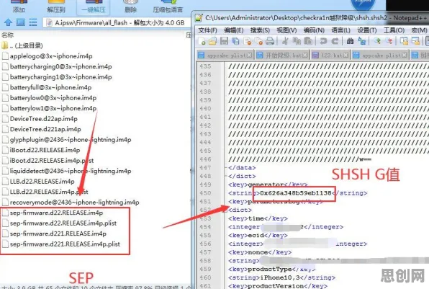Click the Open file icon in Notepad++
This screenshot has height=289, width=429.
[x=212, y=41]
